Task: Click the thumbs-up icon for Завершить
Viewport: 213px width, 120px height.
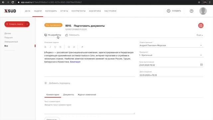Action: pyautogui.click(x=67, y=35)
